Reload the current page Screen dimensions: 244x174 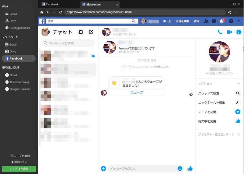coord(61,12)
